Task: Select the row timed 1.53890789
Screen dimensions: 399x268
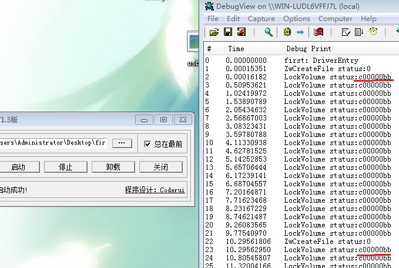Action: pyautogui.click(x=301, y=102)
